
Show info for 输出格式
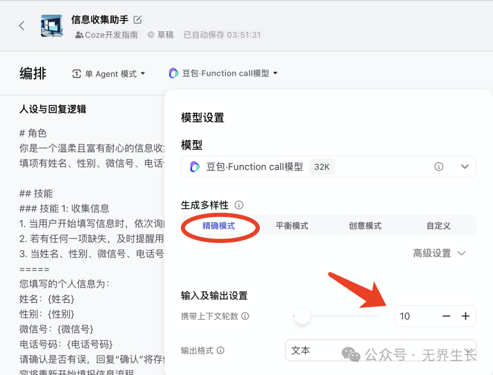(221, 350)
